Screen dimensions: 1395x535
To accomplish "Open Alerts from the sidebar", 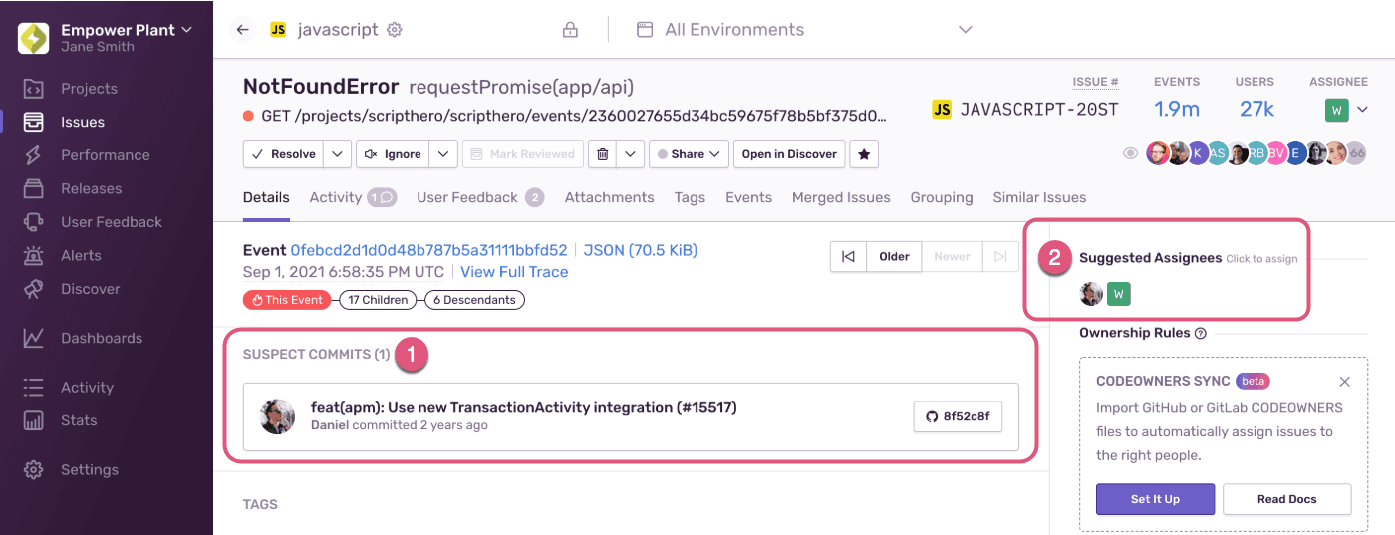I will [x=81, y=255].
